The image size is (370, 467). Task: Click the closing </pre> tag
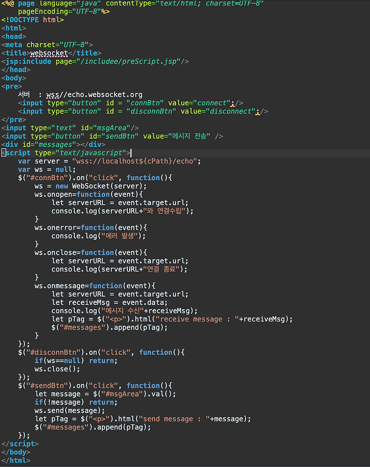point(14,120)
